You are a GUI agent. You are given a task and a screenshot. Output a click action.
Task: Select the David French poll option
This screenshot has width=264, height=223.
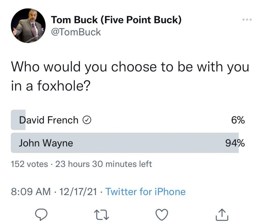pos(128,120)
